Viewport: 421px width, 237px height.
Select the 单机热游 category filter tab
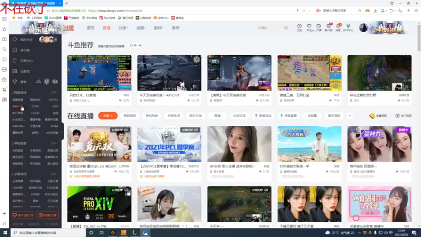point(152,115)
